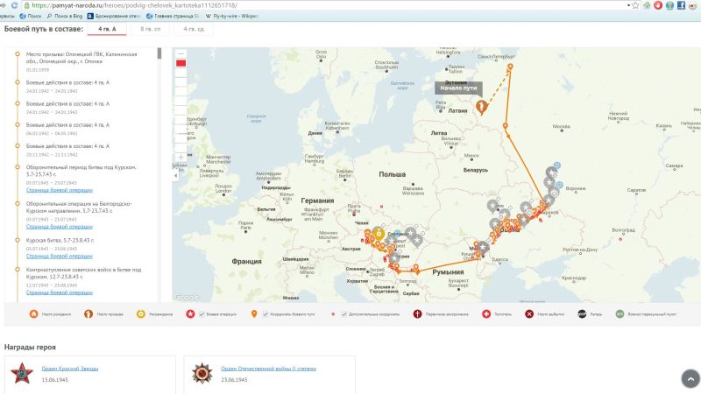Click the Начало пути orange map marker
The image size is (701, 394).
[481, 107]
